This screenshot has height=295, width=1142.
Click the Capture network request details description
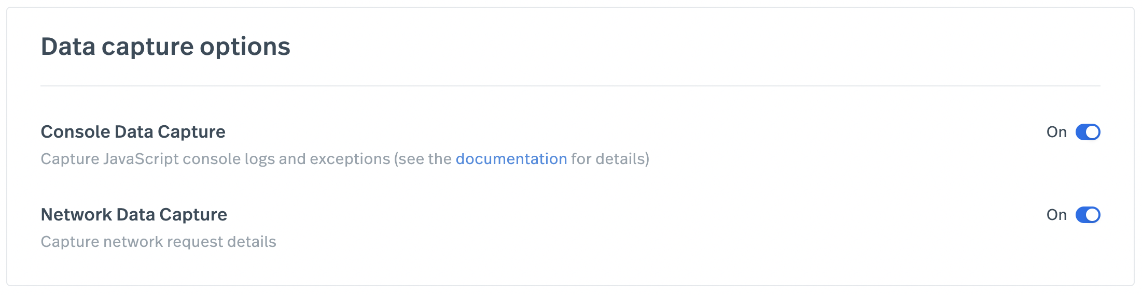click(x=159, y=242)
